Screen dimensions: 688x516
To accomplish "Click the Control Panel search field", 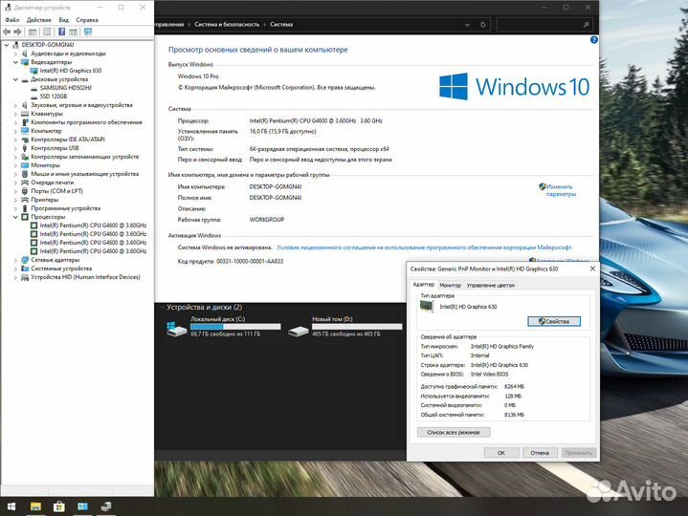I will [x=547, y=25].
